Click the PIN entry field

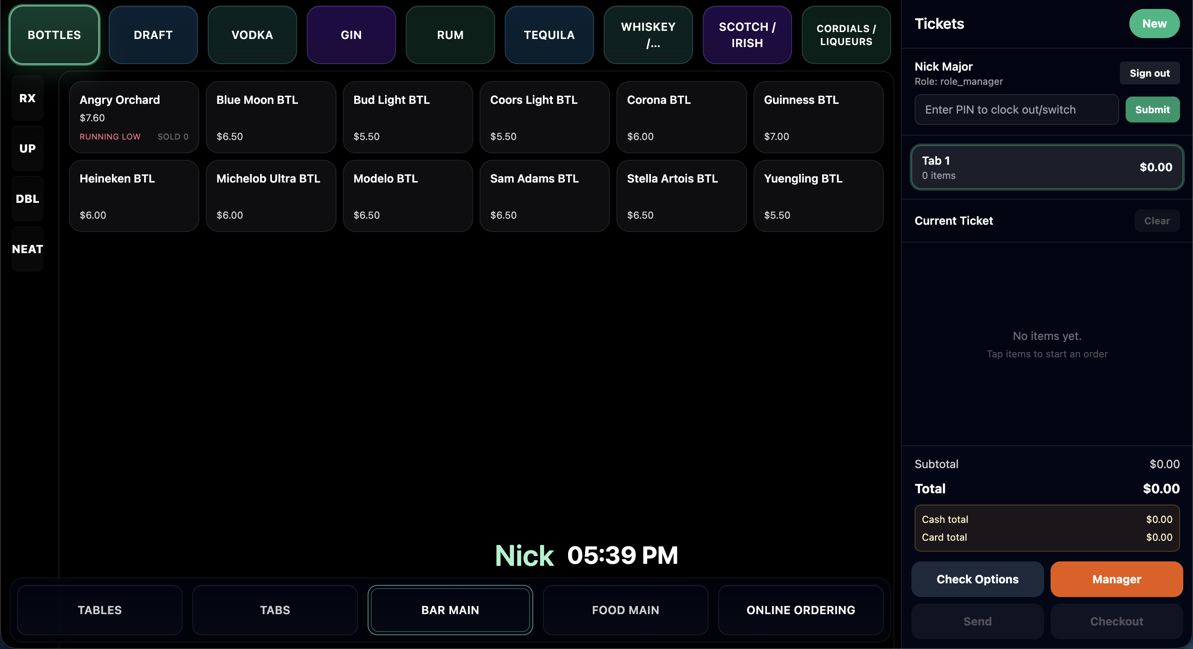tap(1016, 110)
